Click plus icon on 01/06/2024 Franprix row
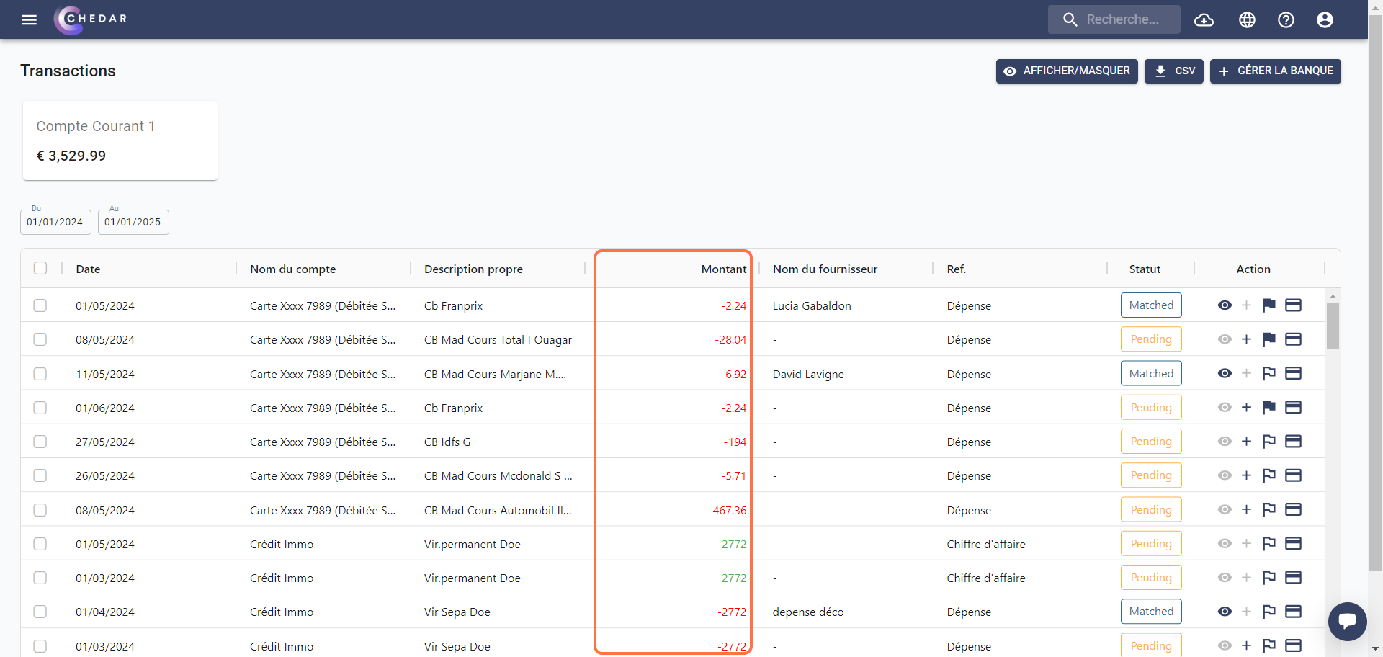The height and width of the screenshot is (657, 1383). 1246,408
